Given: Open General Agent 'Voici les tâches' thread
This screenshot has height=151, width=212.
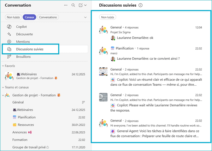Looking at the screenshot, I should (x=151, y=128).
